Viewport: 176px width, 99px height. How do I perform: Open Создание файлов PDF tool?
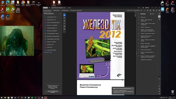(51, 28)
